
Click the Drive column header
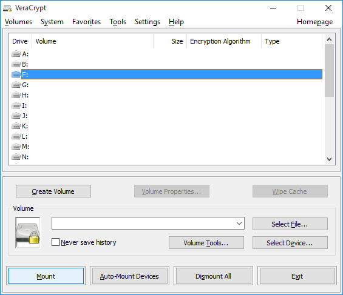click(x=20, y=41)
